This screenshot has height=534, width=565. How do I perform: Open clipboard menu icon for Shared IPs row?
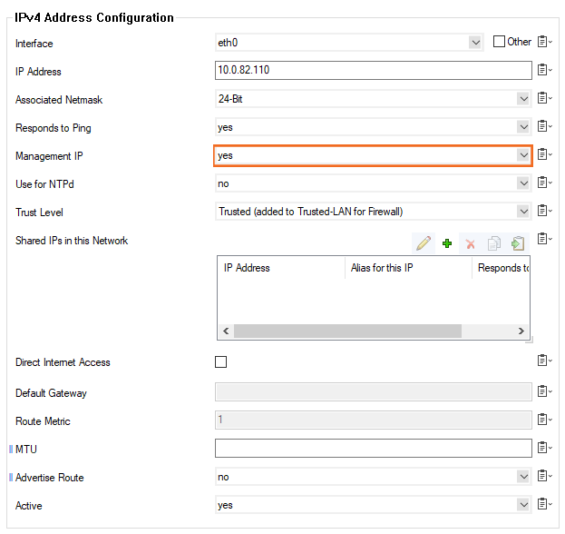tap(544, 239)
